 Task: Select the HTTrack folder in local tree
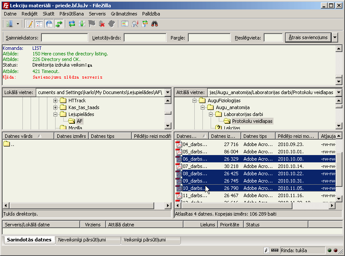[77, 101]
